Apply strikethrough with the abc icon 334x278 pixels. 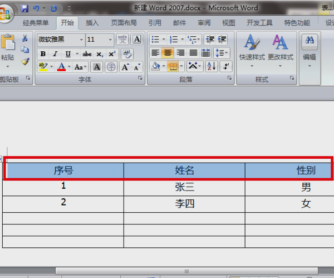87,54
